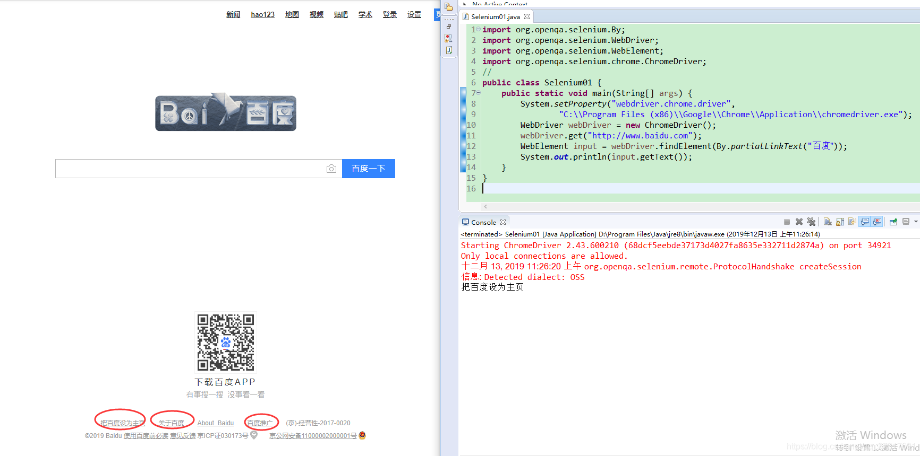Toggle Word Wrap in the Console
The image size is (920, 456).
[x=852, y=222]
